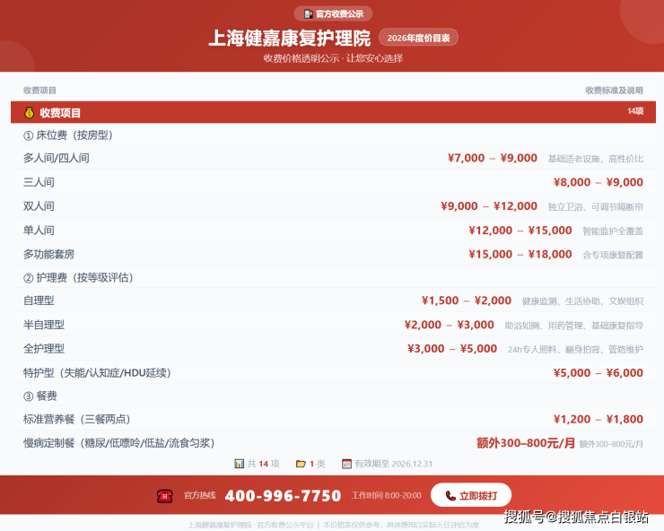Select the 双人间 row label
This screenshot has height=531, width=664.
(39, 206)
